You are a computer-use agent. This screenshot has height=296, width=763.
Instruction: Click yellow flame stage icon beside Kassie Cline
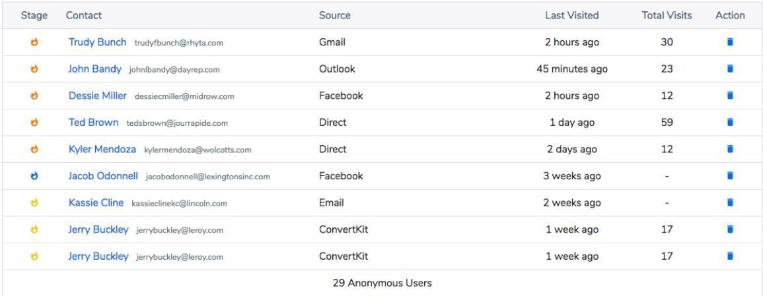click(x=34, y=203)
